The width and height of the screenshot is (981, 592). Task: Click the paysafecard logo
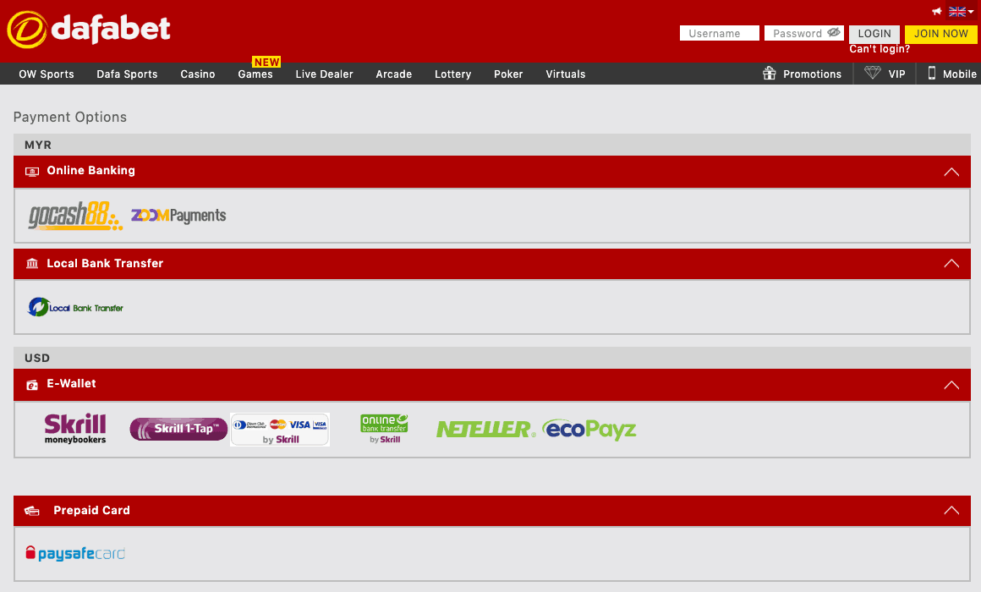75,554
